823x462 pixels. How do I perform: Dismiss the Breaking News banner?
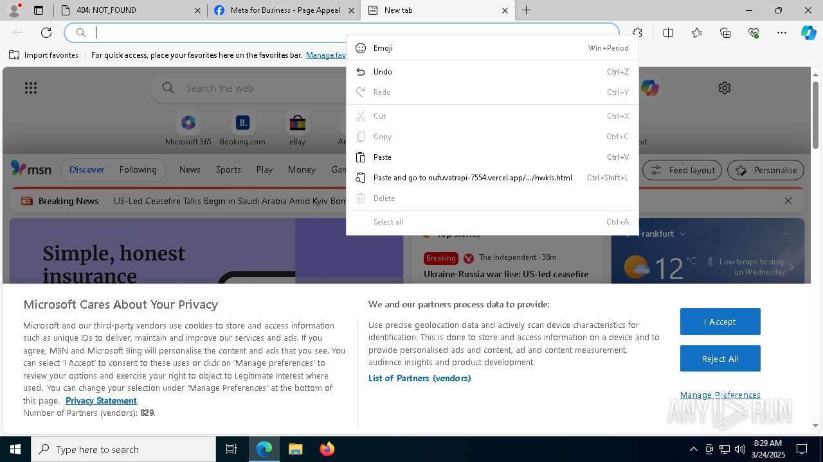(788, 201)
